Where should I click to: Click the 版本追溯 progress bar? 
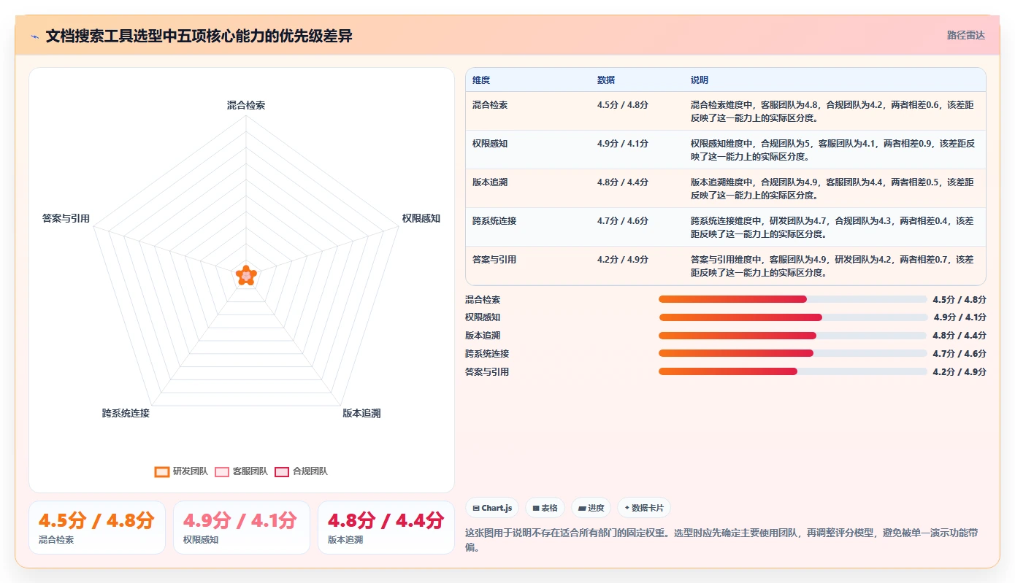click(793, 336)
